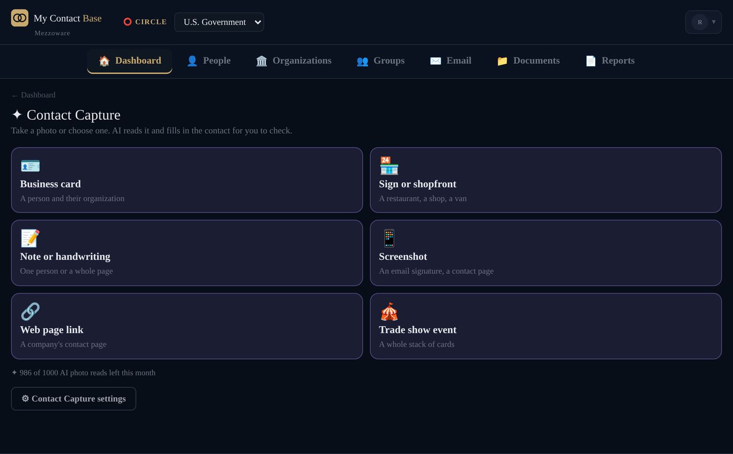
Task: Open the U.S. Government circle dropdown
Action: point(219,22)
